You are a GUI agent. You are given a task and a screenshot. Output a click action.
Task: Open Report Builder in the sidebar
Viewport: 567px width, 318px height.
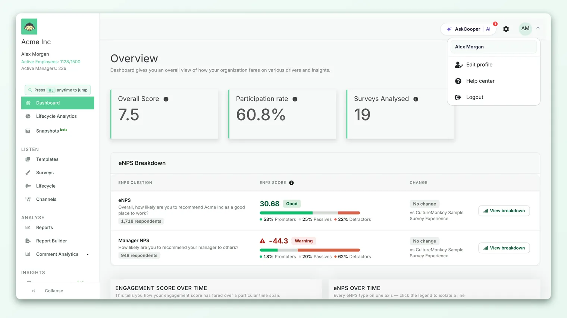(57, 241)
